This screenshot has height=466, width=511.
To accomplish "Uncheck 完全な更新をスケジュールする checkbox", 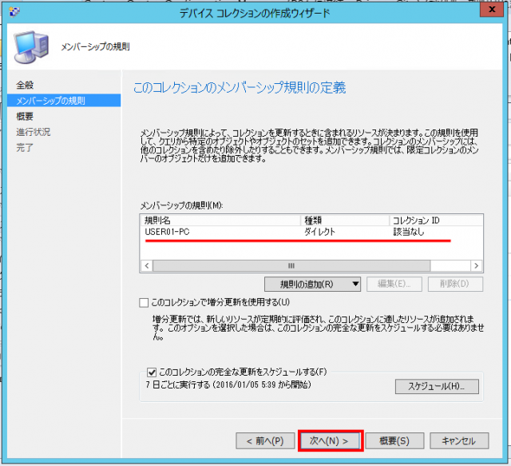I will 152,372.
